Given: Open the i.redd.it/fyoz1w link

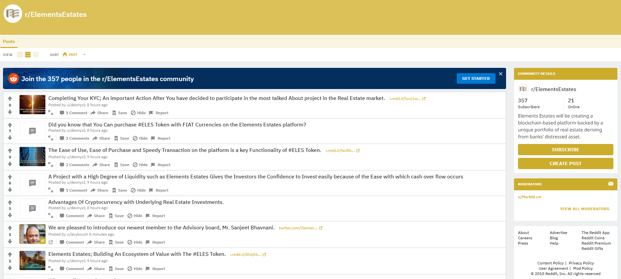Looking at the screenshot, I should coord(407,99).
